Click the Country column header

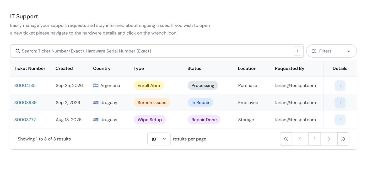[102, 68]
